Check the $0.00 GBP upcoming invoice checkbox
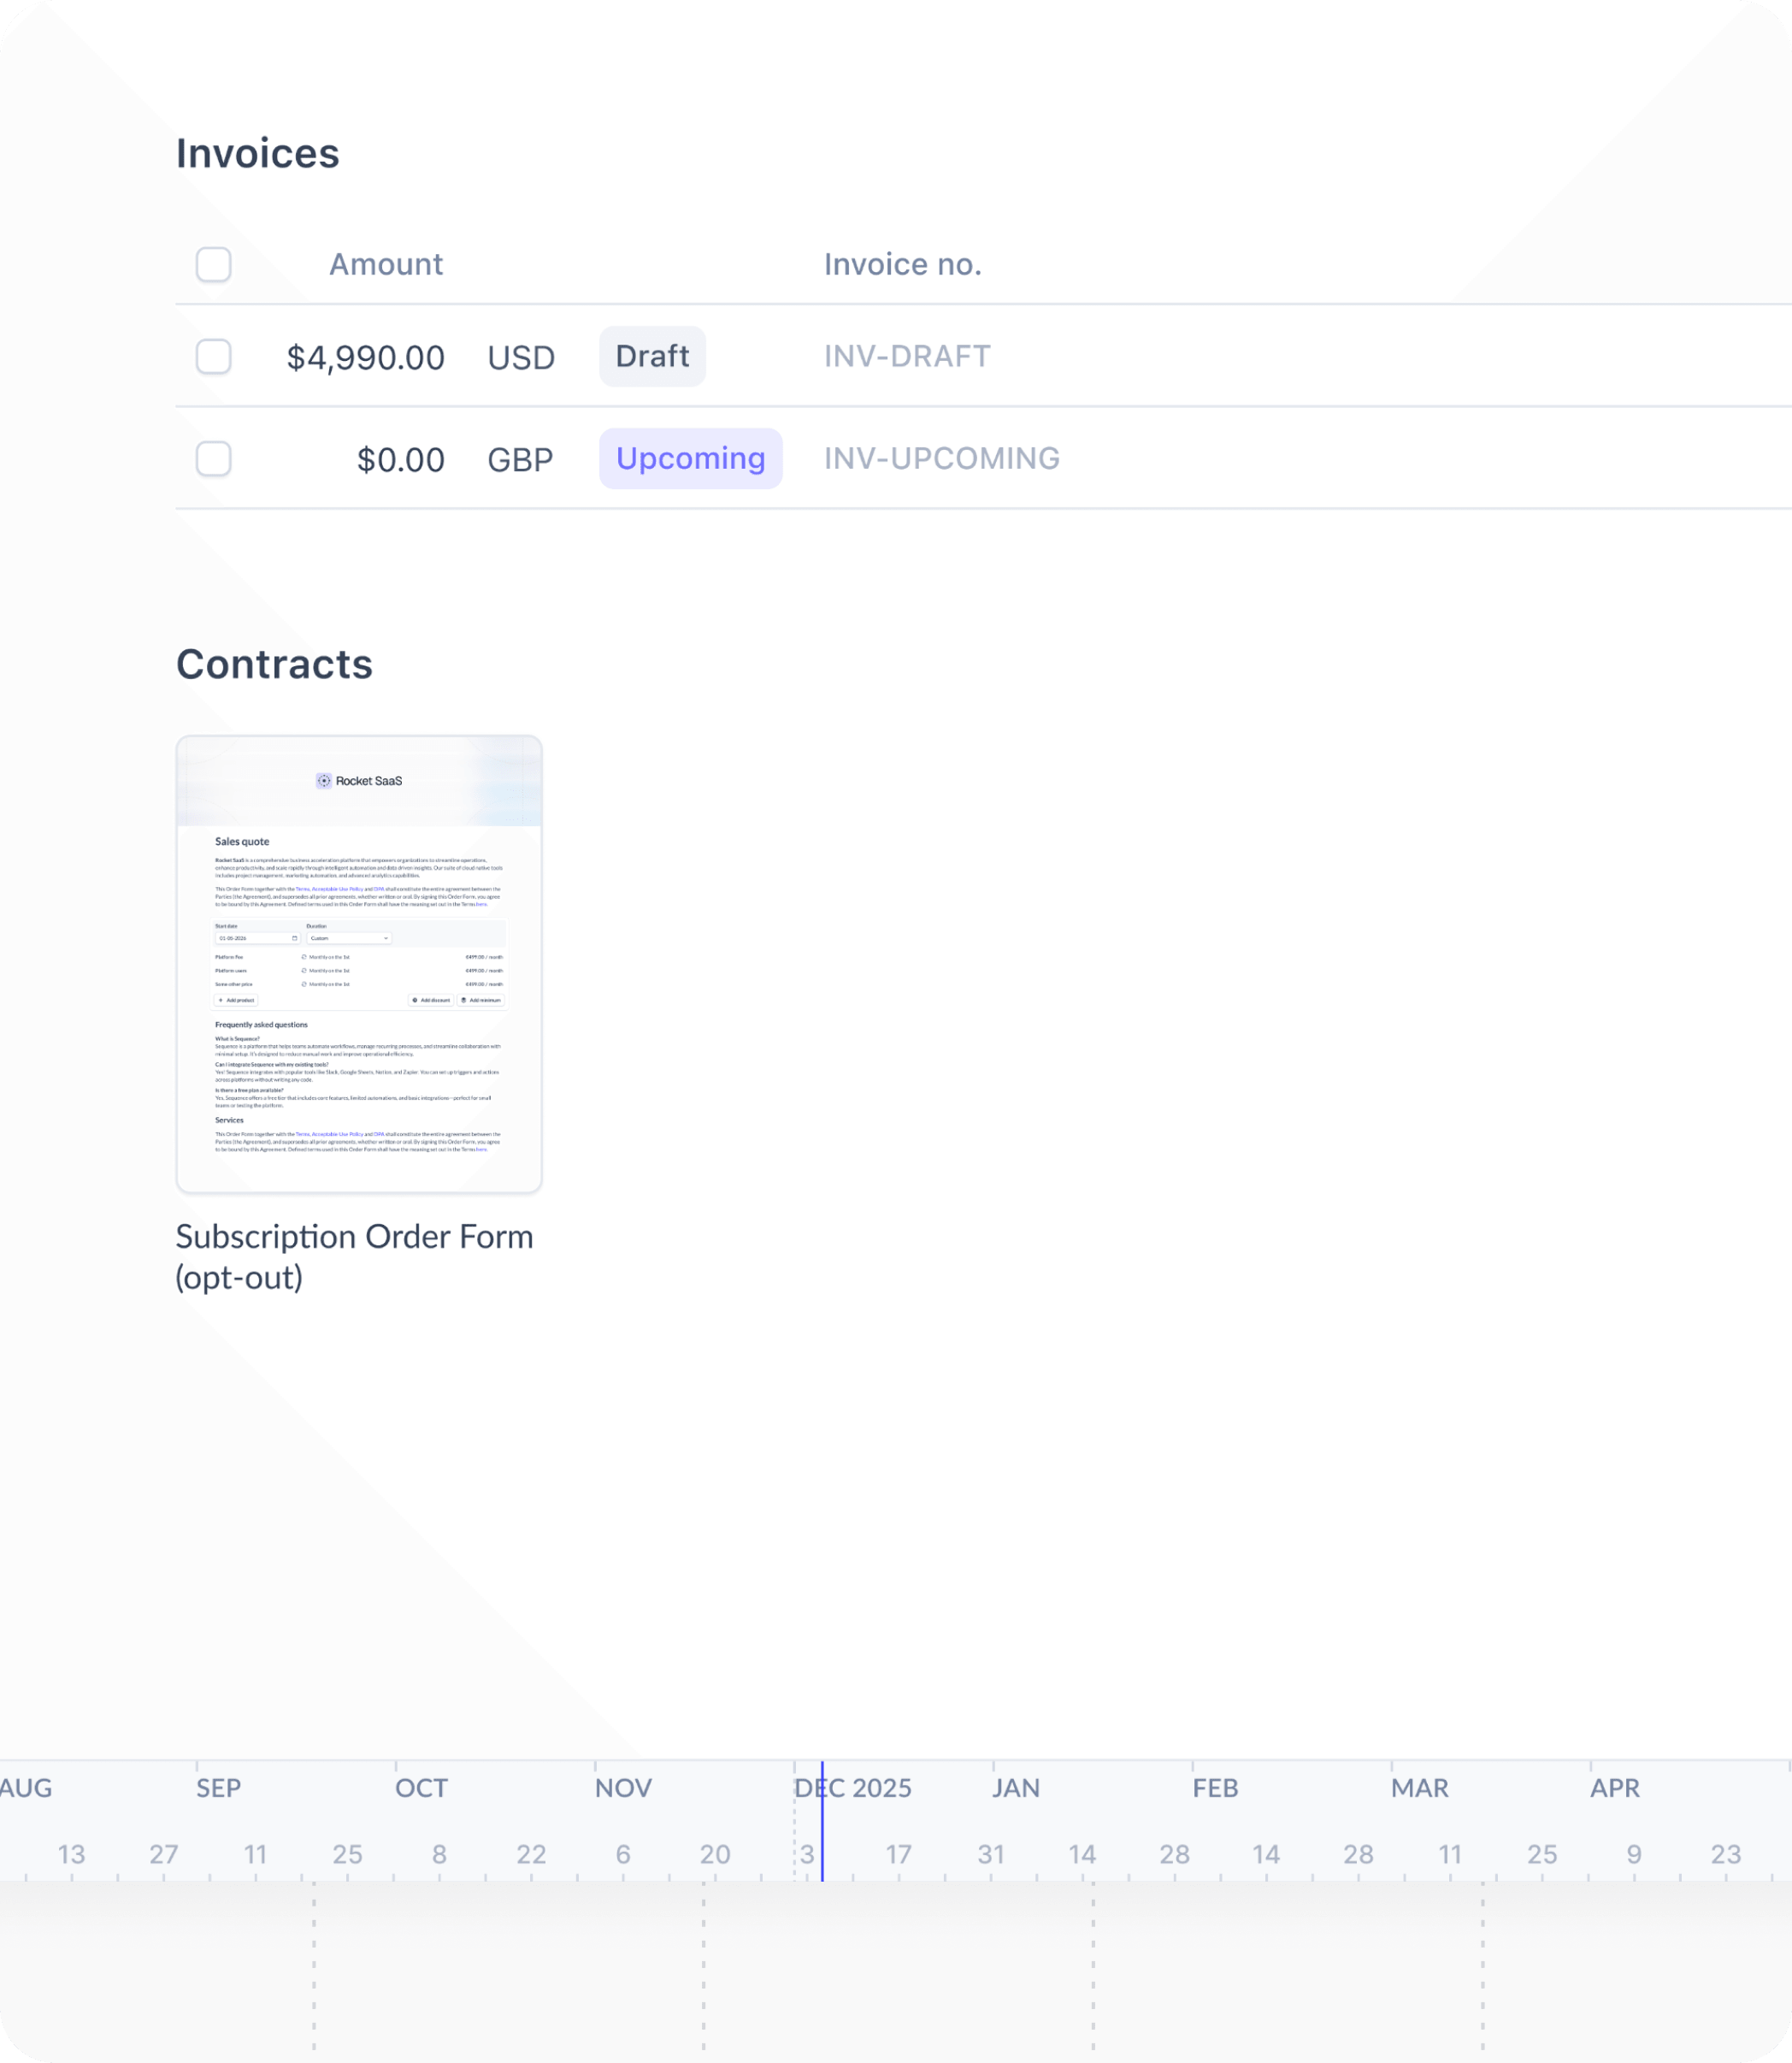 coord(213,459)
